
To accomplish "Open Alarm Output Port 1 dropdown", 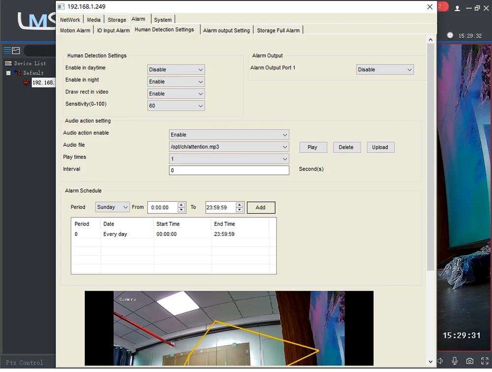I will 385,69.
